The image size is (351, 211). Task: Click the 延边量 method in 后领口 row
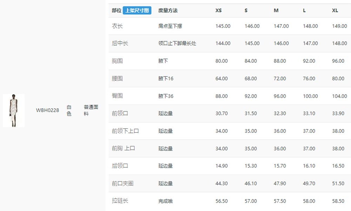pos(165,166)
